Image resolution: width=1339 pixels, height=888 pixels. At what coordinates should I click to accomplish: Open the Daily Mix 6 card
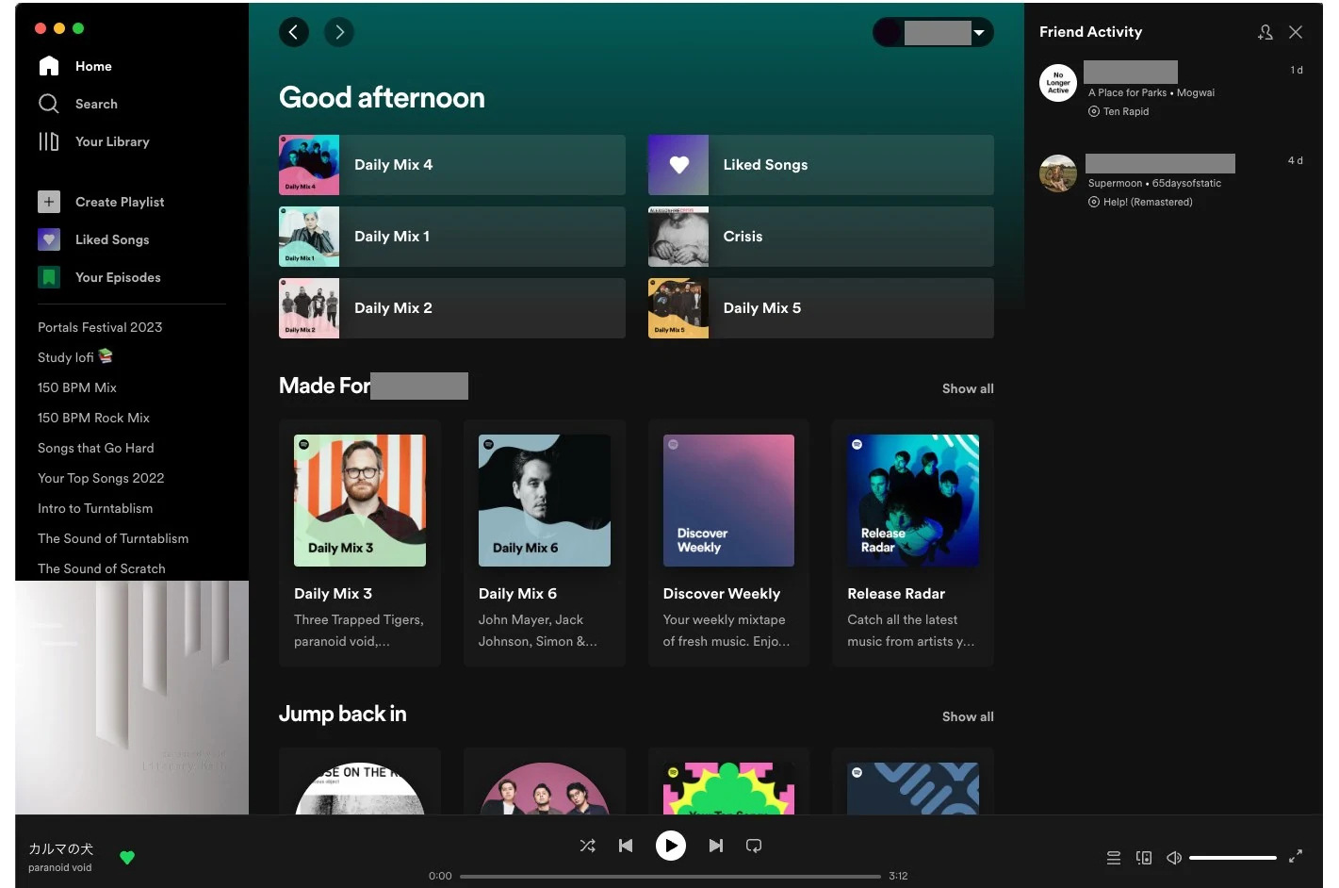[545, 543]
